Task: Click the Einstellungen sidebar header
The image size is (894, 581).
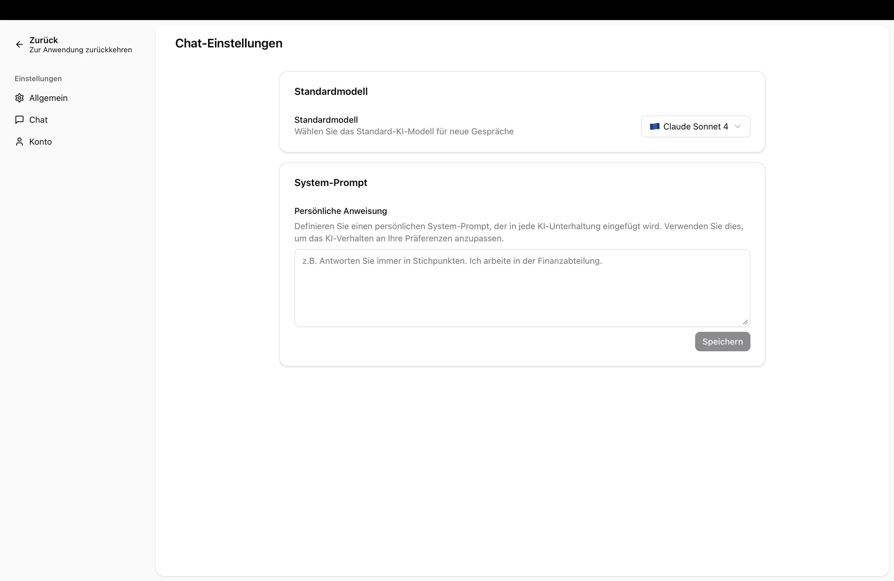Action: (x=38, y=78)
